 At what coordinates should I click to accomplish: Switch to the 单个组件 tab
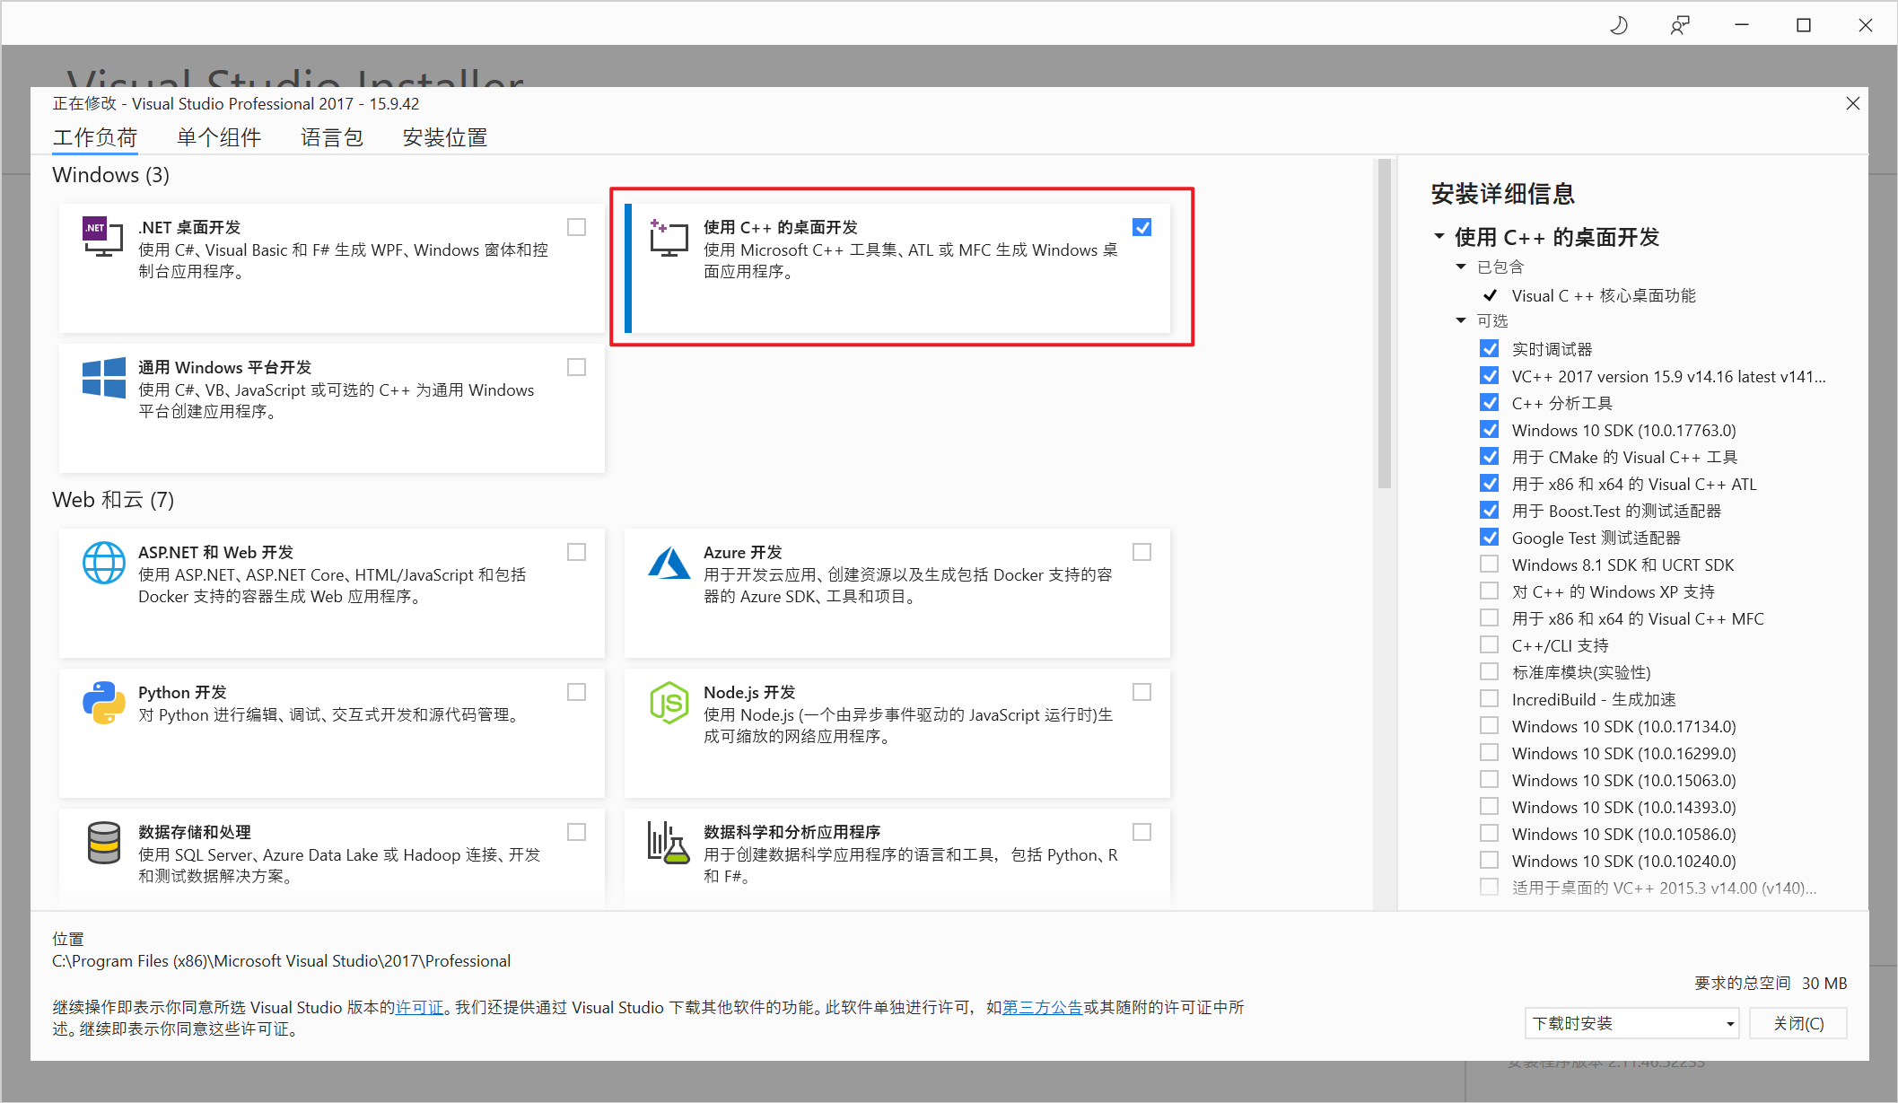pos(218,137)
